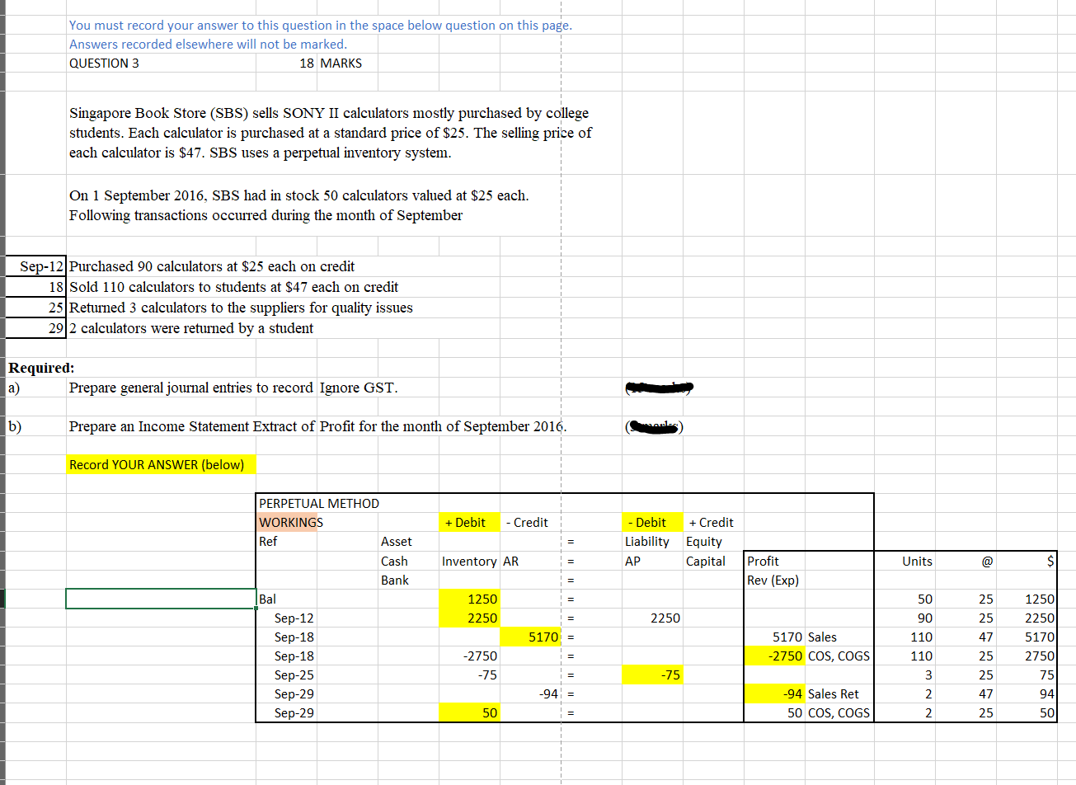Select the 2250 value in the AP column

[665, 618]
